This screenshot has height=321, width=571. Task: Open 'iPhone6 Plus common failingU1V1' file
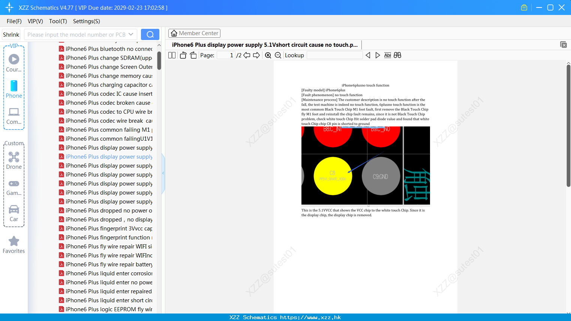tap(106, 139)
